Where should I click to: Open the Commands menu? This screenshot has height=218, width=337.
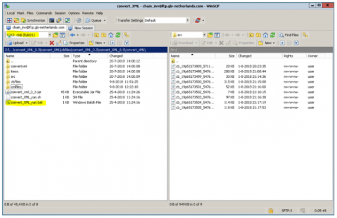(44, 13)
